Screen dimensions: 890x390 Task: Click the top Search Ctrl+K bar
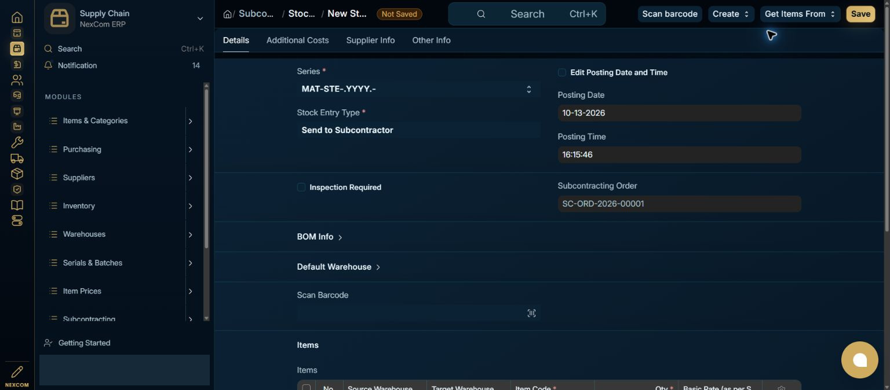527,14
